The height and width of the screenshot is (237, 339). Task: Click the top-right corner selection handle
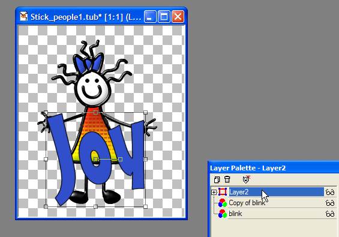[146, 112]
